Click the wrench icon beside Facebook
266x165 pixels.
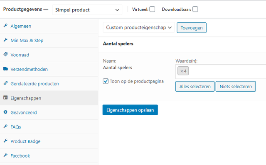click(x=5, y=155)
